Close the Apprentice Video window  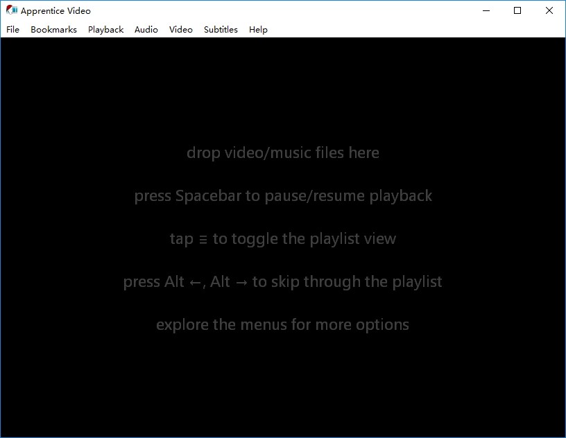click(x=549, y=10)
